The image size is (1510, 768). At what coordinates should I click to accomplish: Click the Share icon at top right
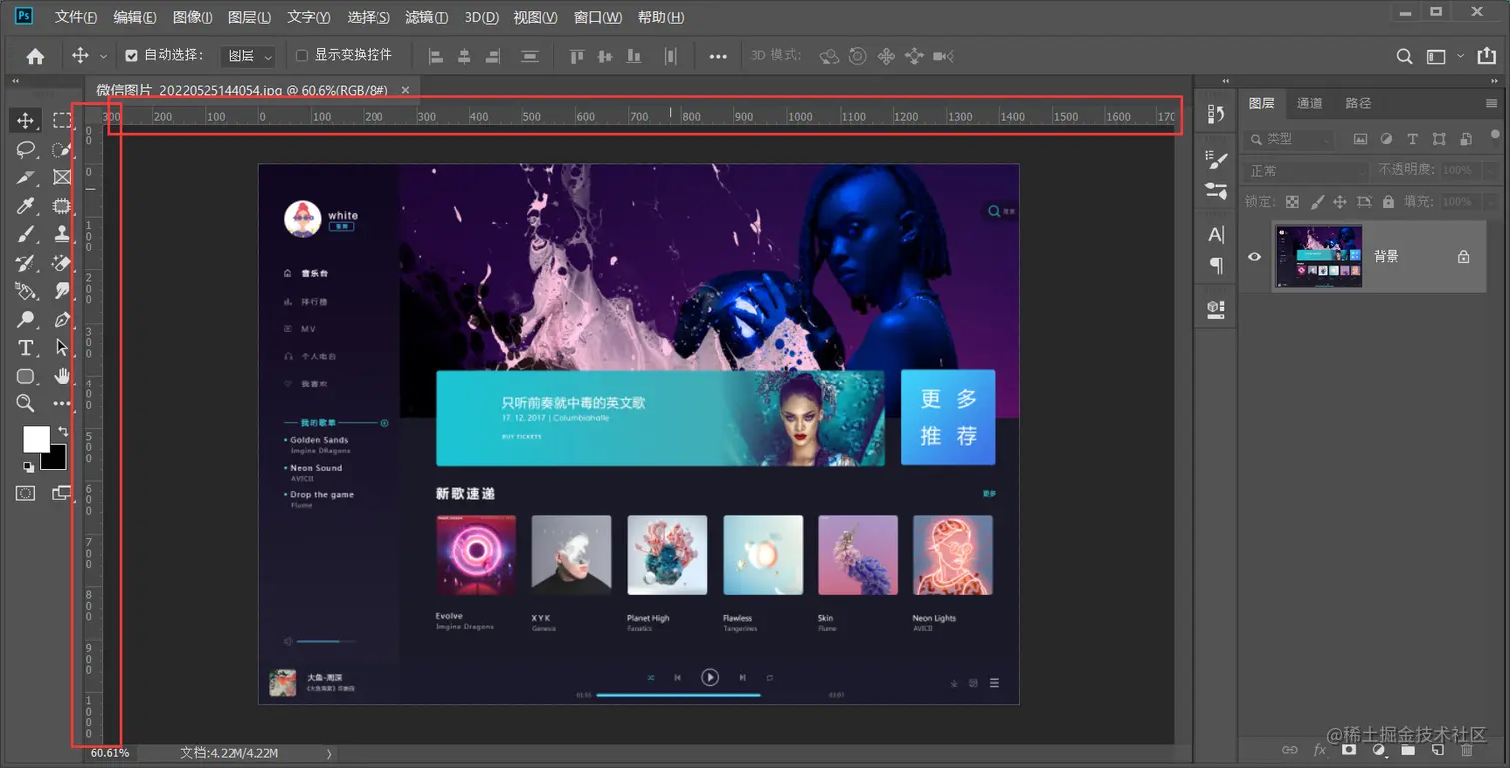(x=1487, y=57)
